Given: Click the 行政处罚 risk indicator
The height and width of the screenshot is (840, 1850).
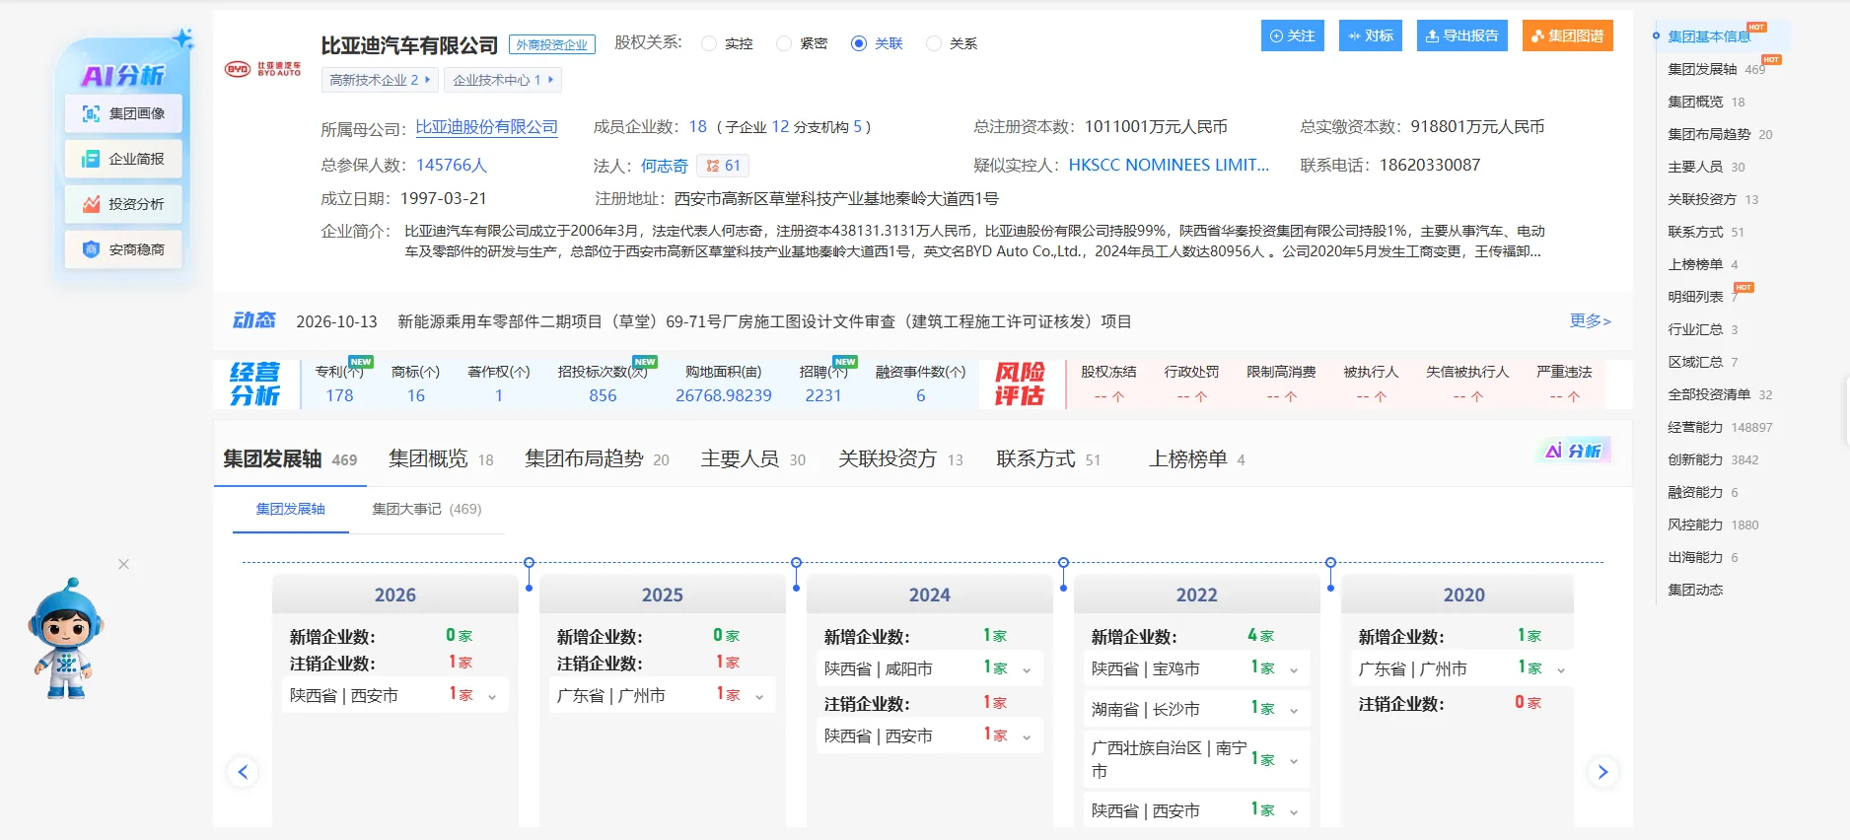Looking at the screenshot, I should click(x=1191, y=384).
